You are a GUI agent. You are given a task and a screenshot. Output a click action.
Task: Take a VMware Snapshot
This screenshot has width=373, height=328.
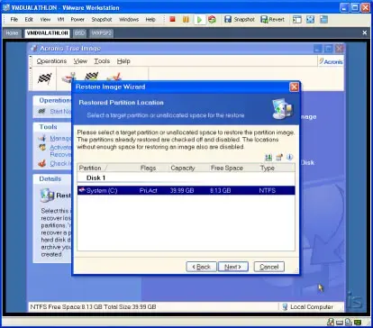pos(240,20)
